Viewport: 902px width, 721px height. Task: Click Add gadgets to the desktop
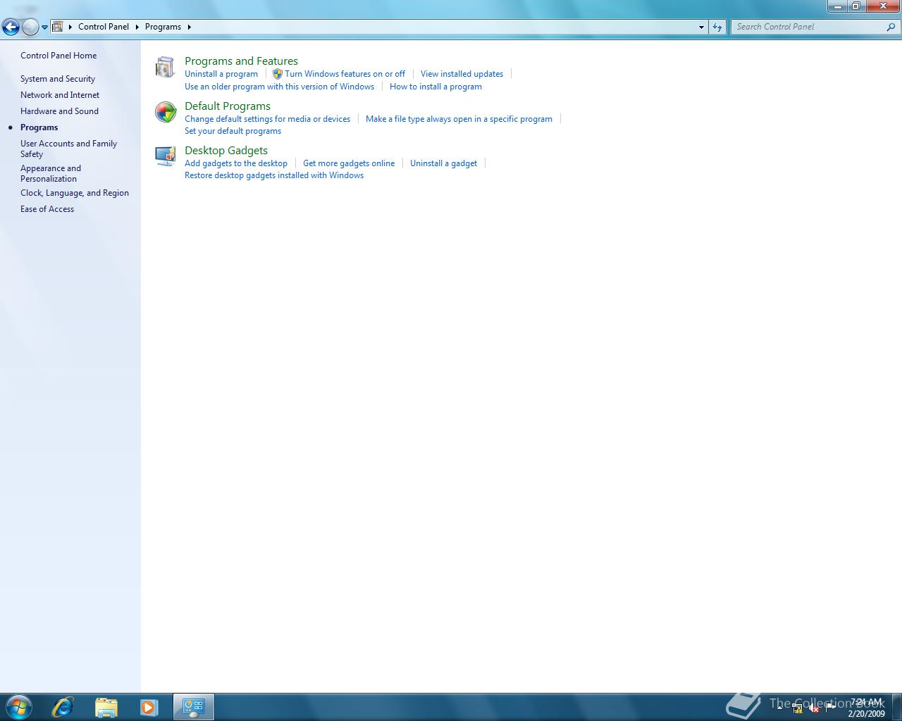point(236,163)
